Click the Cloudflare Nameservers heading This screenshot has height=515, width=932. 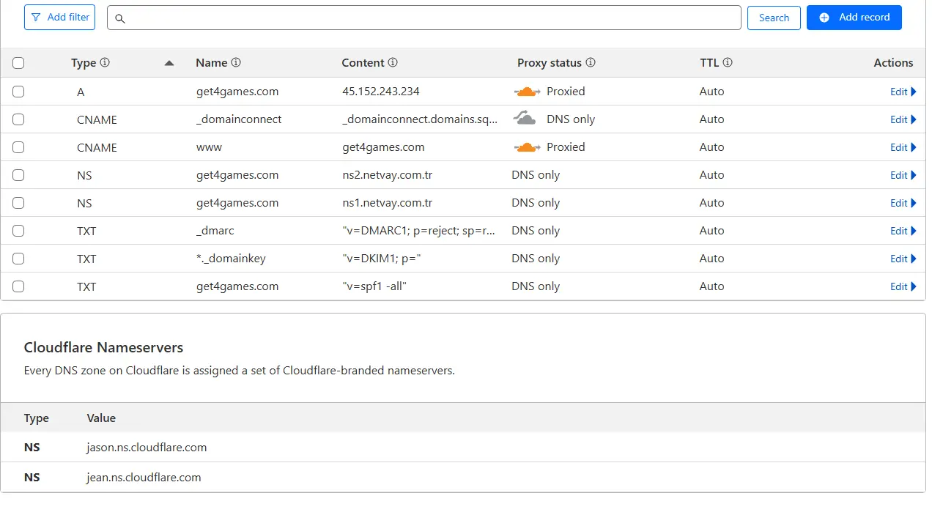tap(103, 347)
